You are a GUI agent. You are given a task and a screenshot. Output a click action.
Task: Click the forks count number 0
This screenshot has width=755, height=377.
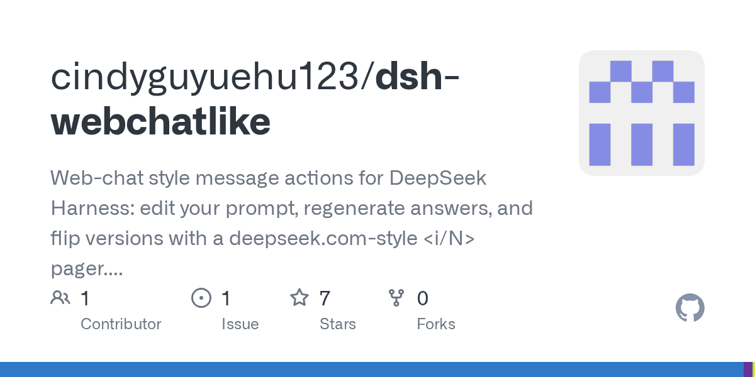pyautogui.click(x=423, y=298)
